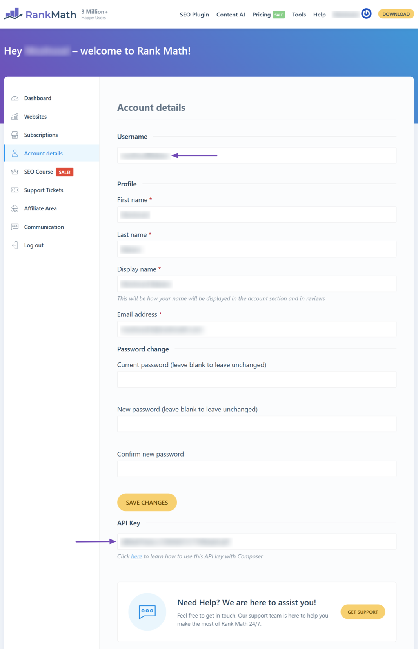Viewport: 418px width, 649px height.
Task: Click 'Need Help? We are here to assist you!' heading
Action: tap(247, 602)
